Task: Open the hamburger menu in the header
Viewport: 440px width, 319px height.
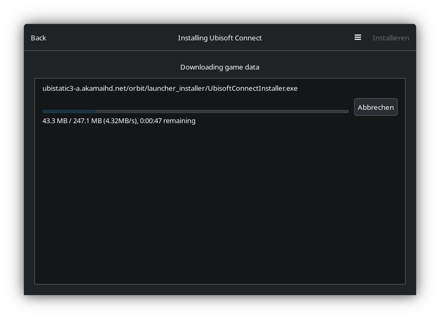Action: tap(358, 38)
